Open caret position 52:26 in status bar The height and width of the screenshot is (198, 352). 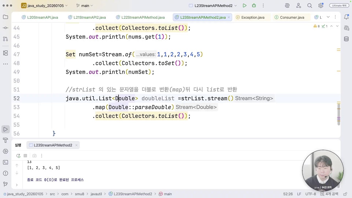tap(288, 194)
